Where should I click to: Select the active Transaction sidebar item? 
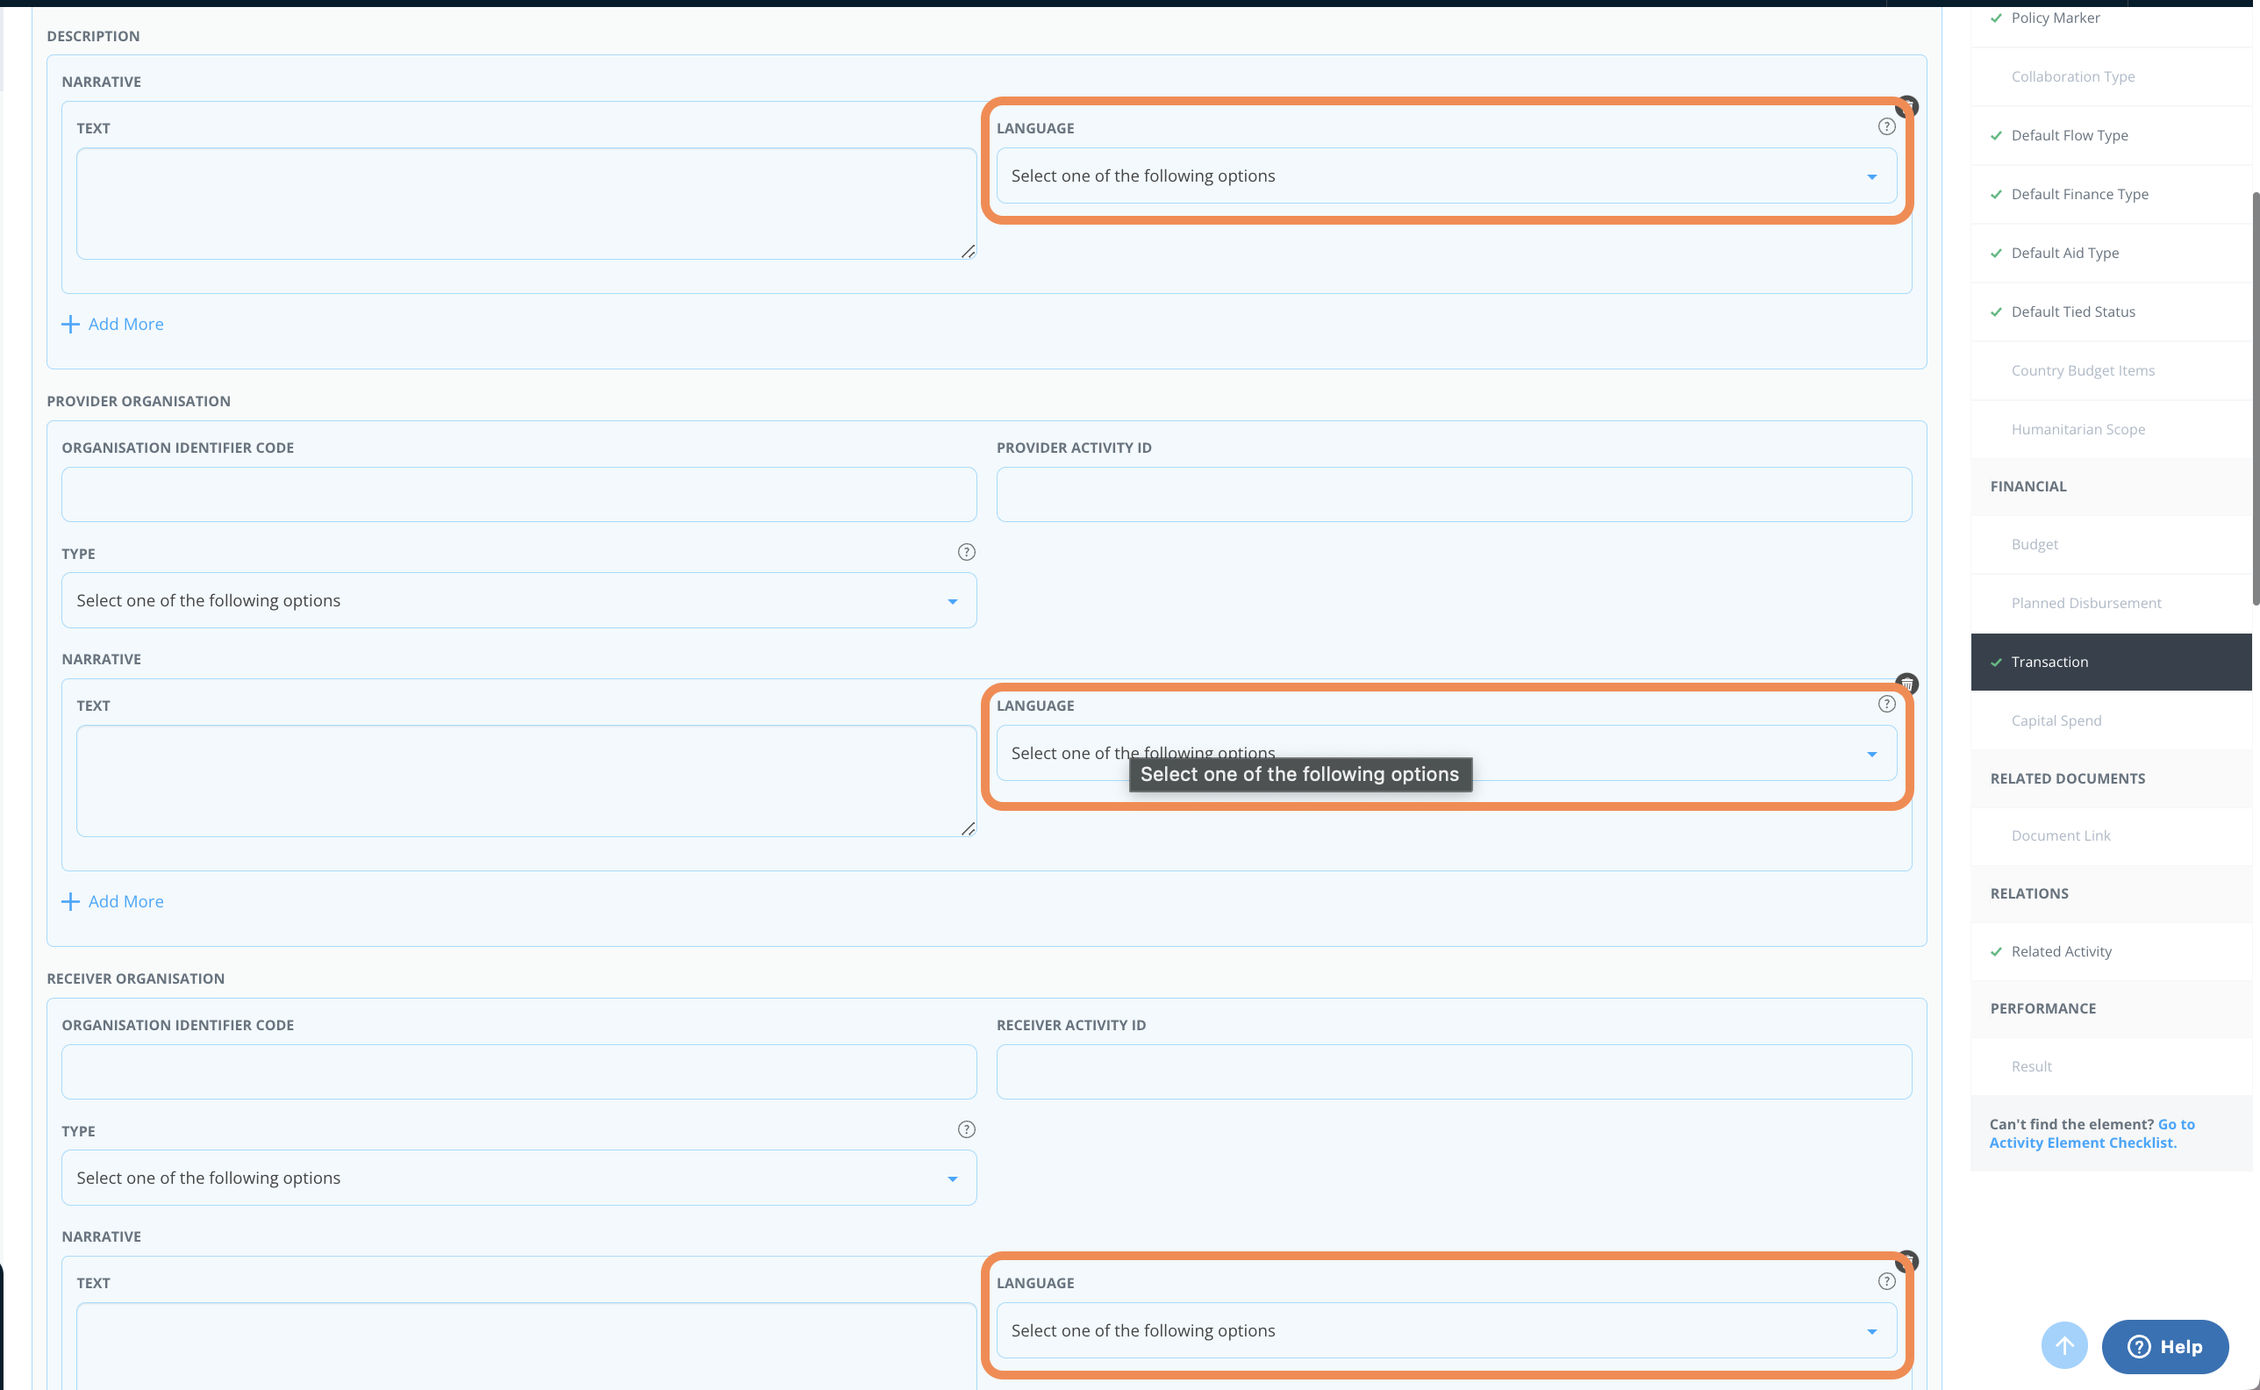pyautogui.click(x=2111, y=662)
